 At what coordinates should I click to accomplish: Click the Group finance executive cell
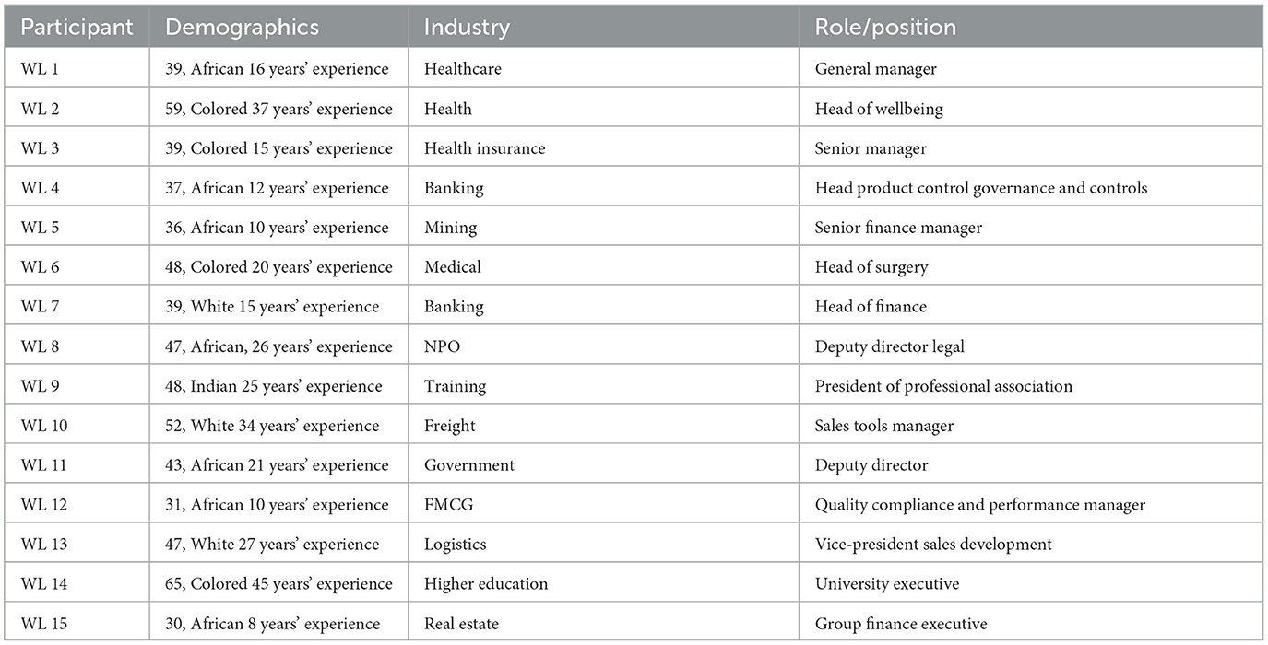(900, 624)
